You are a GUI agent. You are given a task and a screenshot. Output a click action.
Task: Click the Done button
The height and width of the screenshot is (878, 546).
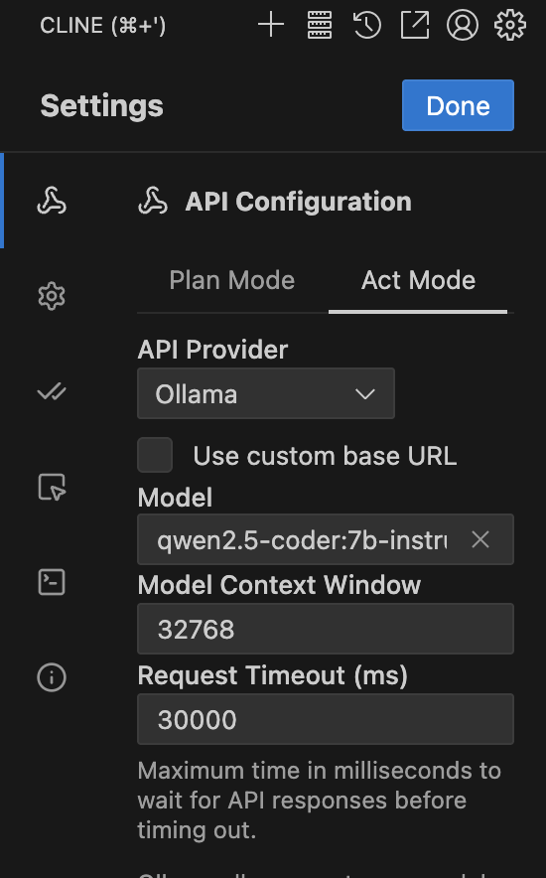click(x=458, y=105)
